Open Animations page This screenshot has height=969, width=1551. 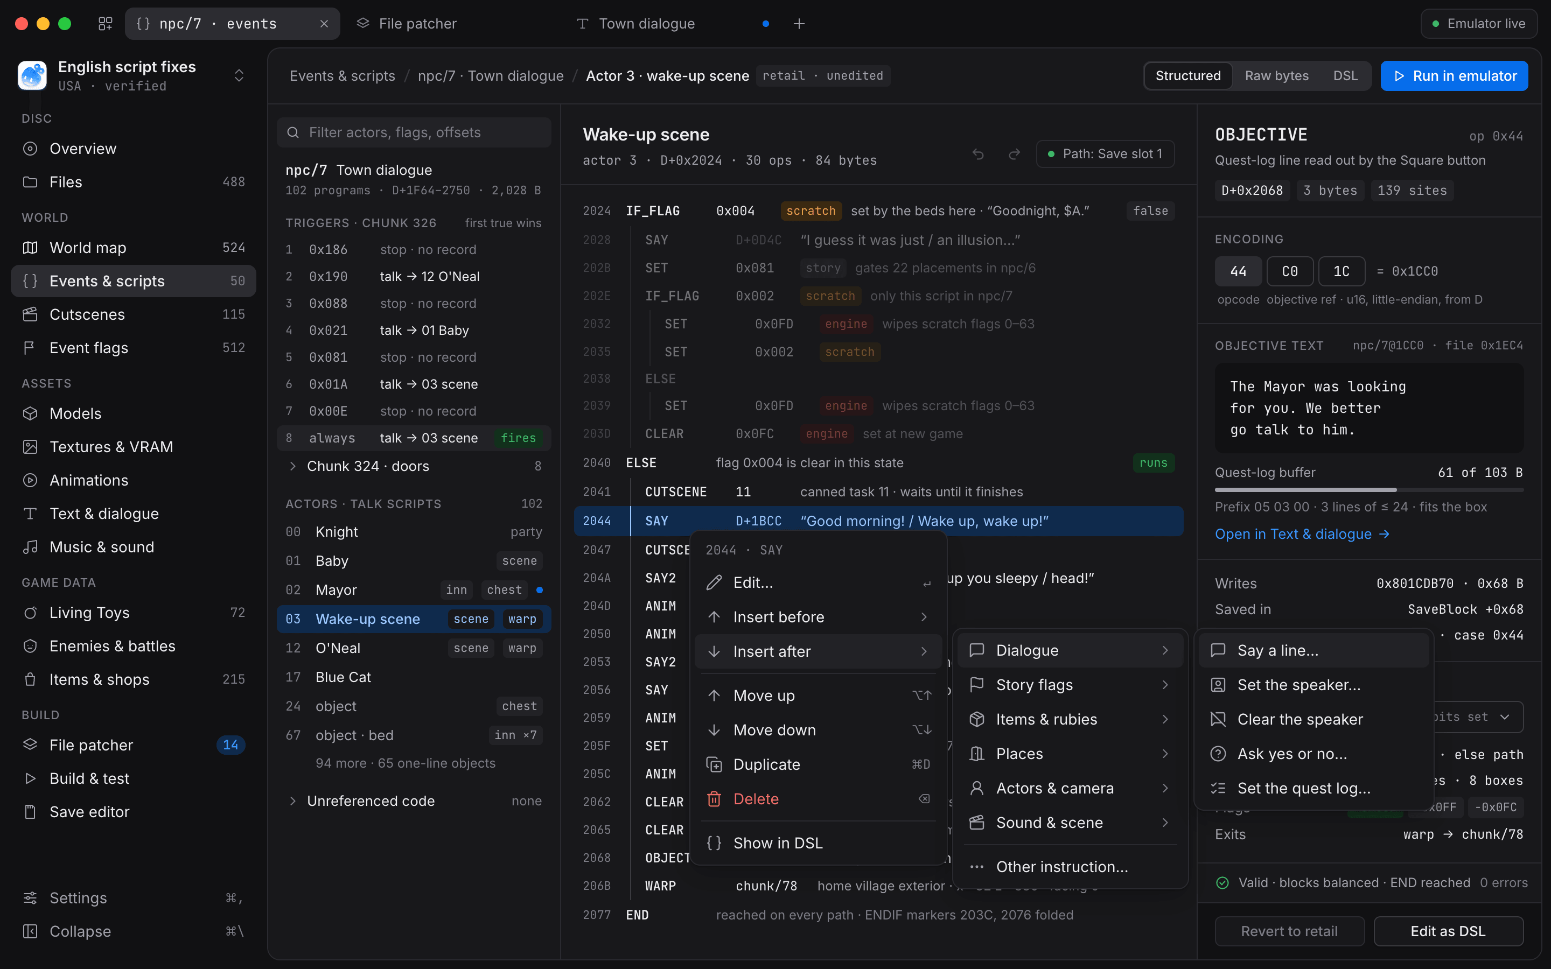[x=134, y=480]
